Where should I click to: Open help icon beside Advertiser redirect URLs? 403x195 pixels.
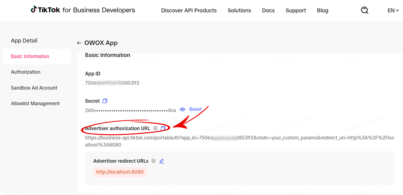(153, 161)
